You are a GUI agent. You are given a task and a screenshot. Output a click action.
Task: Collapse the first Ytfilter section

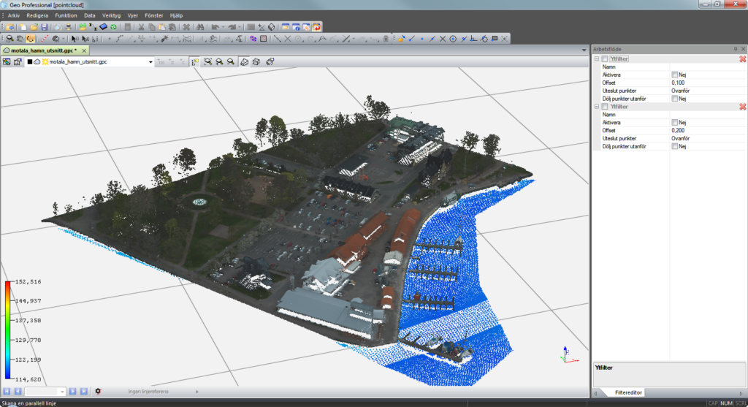click(597, 58)
